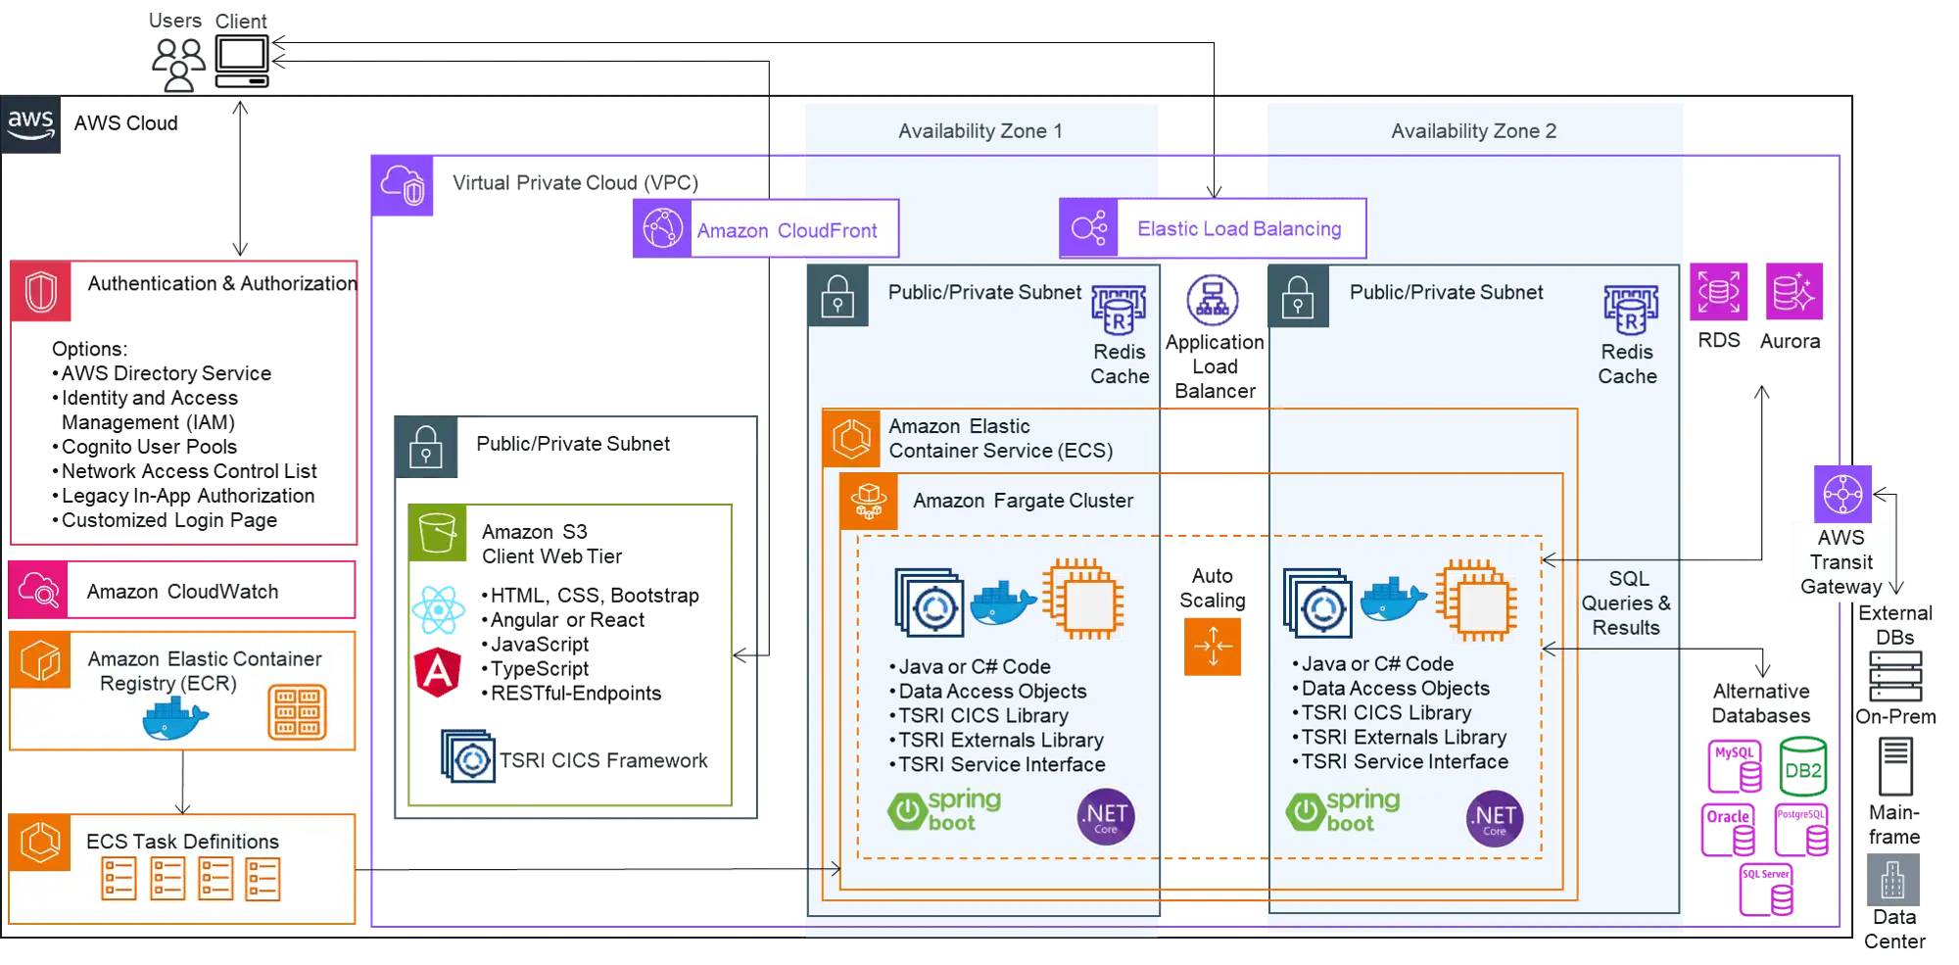Click the lock icon of Availability Zone 2 subnet
1959x965 pixels.
coord(1299,296)
